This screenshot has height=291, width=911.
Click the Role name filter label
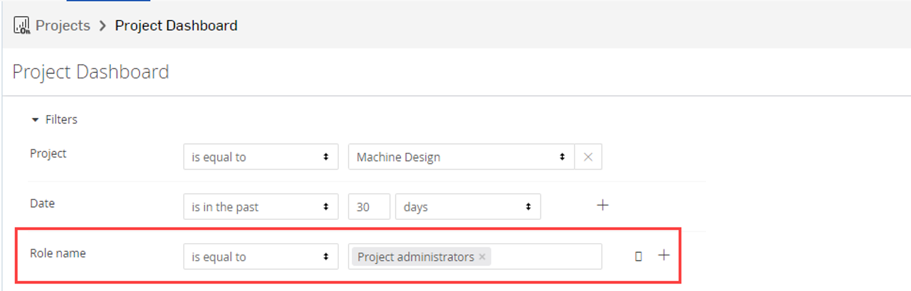(58, 253)
